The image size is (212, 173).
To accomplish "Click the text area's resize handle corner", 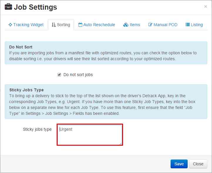I will click(120, 143).
